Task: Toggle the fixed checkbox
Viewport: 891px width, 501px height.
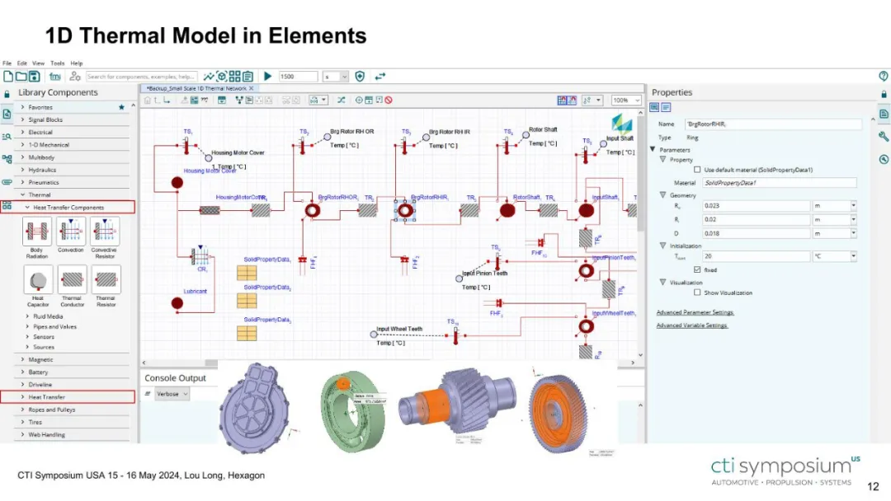Action: click(697, 269)
